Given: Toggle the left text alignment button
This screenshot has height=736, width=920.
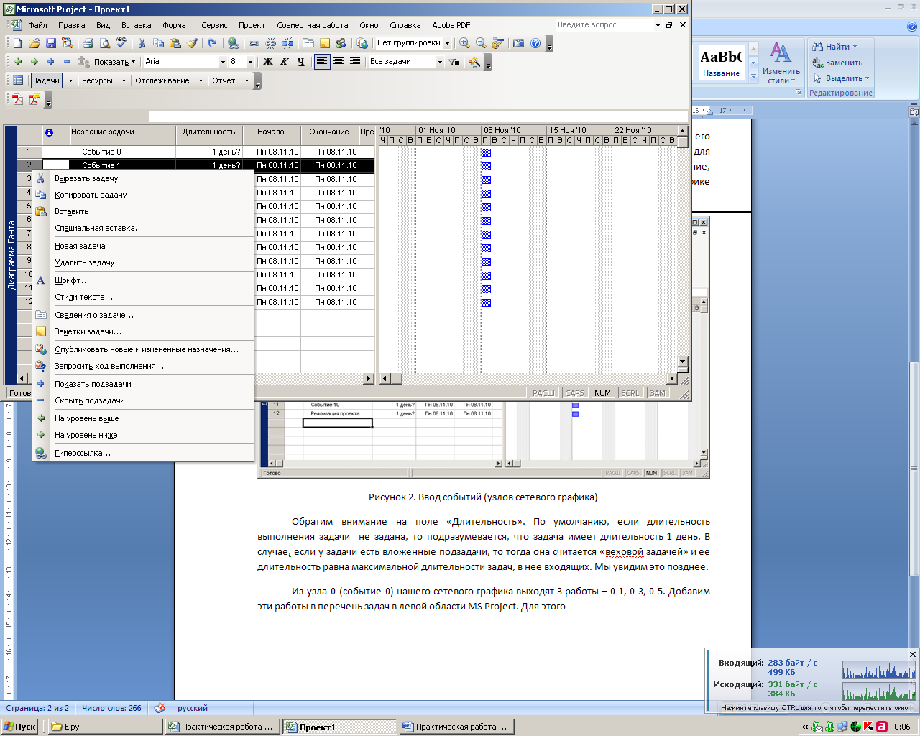Looking at the screenshot, I should click(x=322, y=62).
